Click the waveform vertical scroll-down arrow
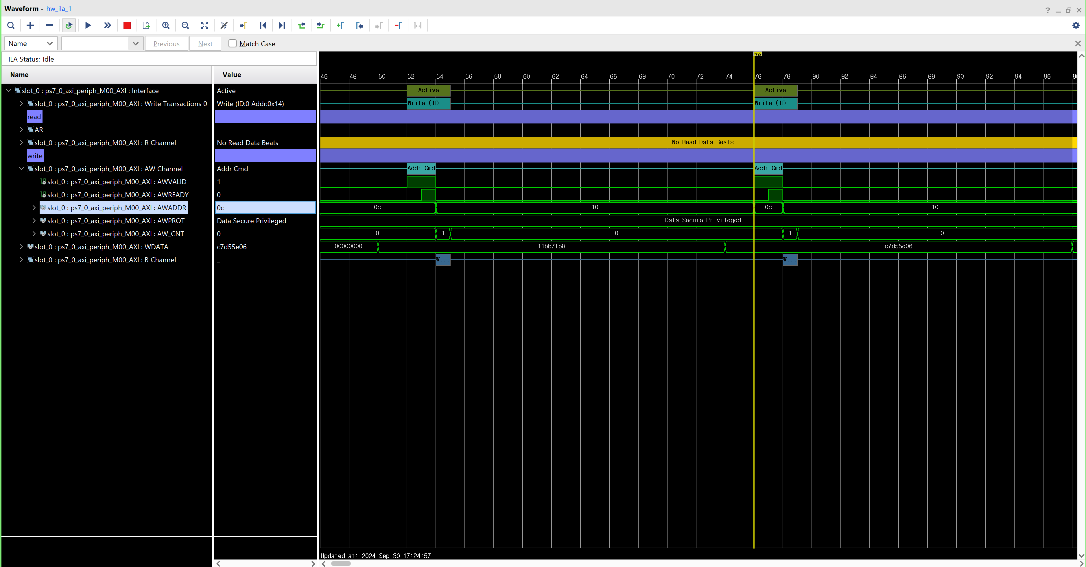 pos(1081,556)
